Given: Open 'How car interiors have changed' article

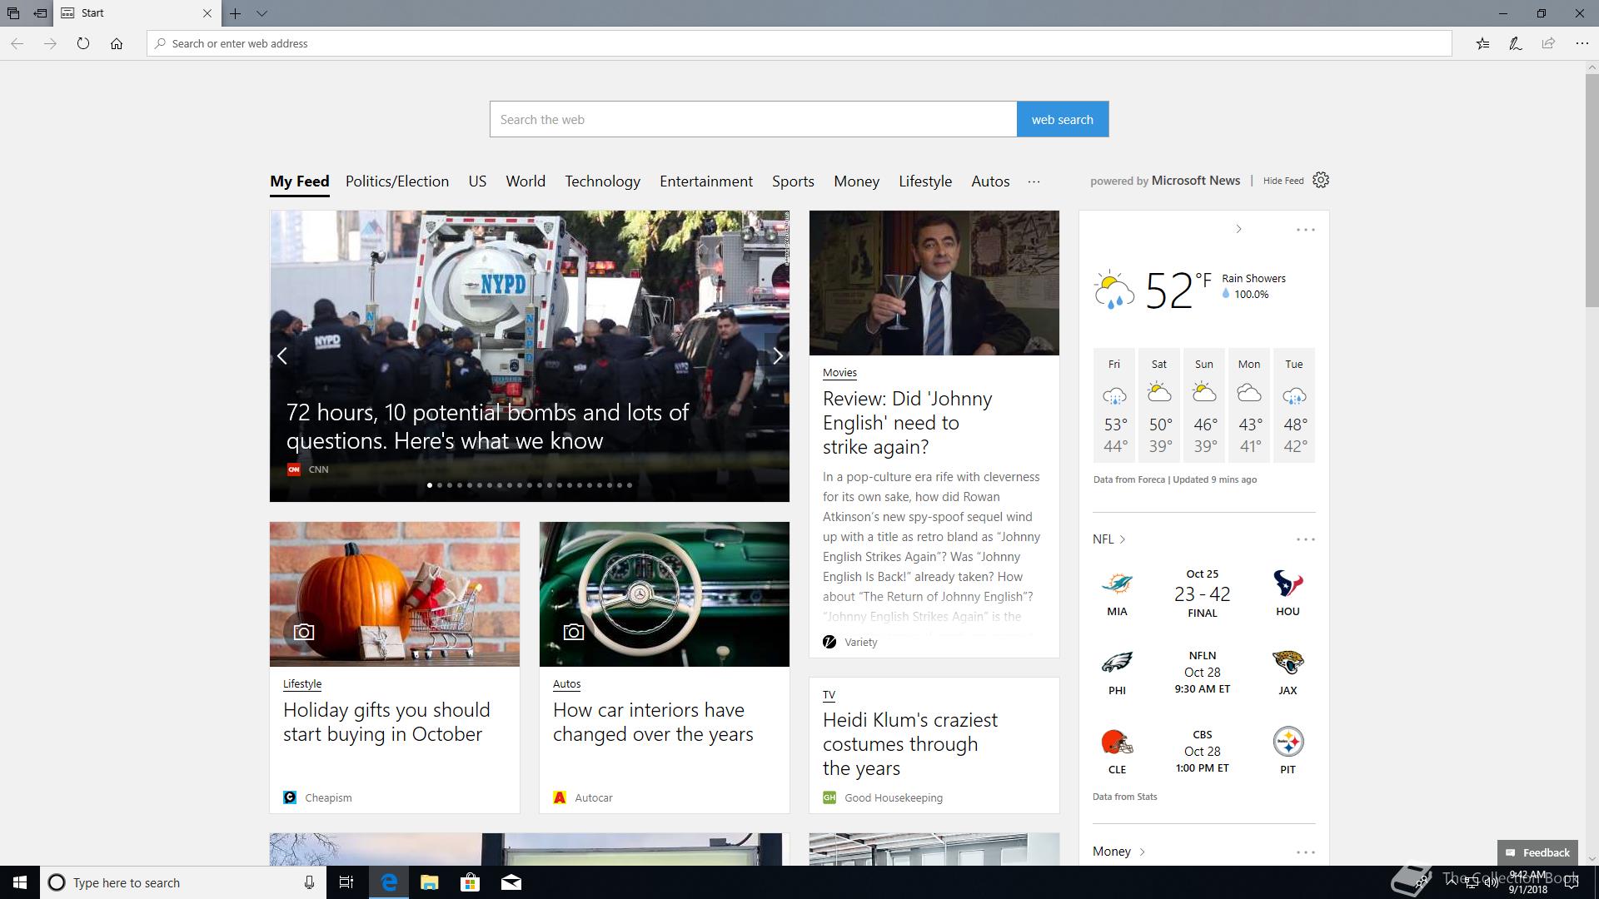Looking at the screenshot, I should (x=653, y=722).
